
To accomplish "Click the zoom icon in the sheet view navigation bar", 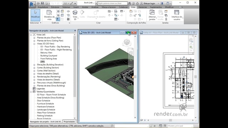I will click(191, 47).
